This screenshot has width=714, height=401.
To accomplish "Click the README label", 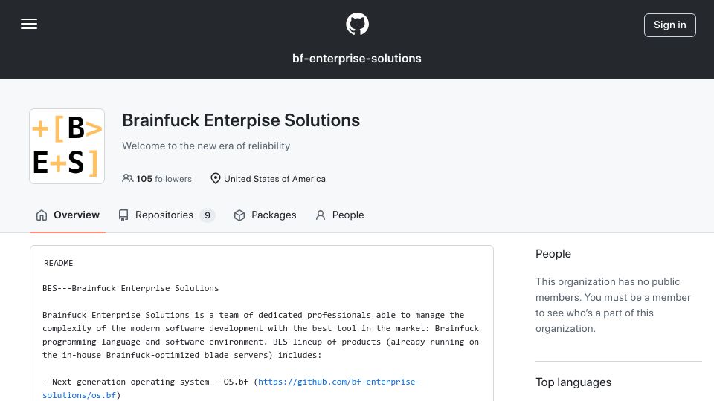I will [x=58, y=263].
